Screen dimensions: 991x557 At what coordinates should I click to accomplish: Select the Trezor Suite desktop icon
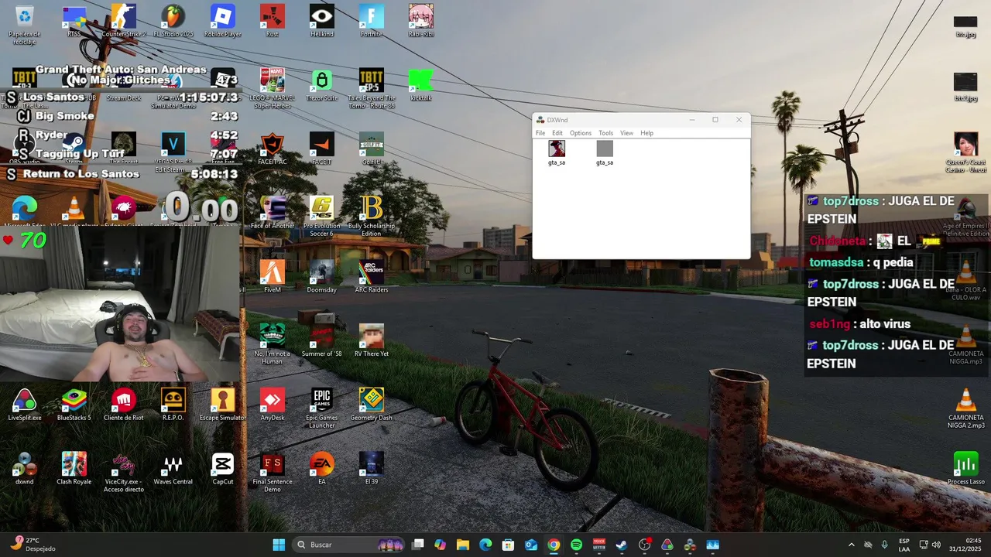[x=322, y=85]
